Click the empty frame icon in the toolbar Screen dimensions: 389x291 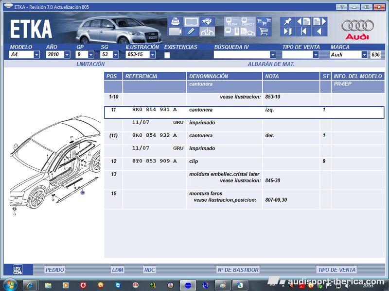[x=191, y=21]
